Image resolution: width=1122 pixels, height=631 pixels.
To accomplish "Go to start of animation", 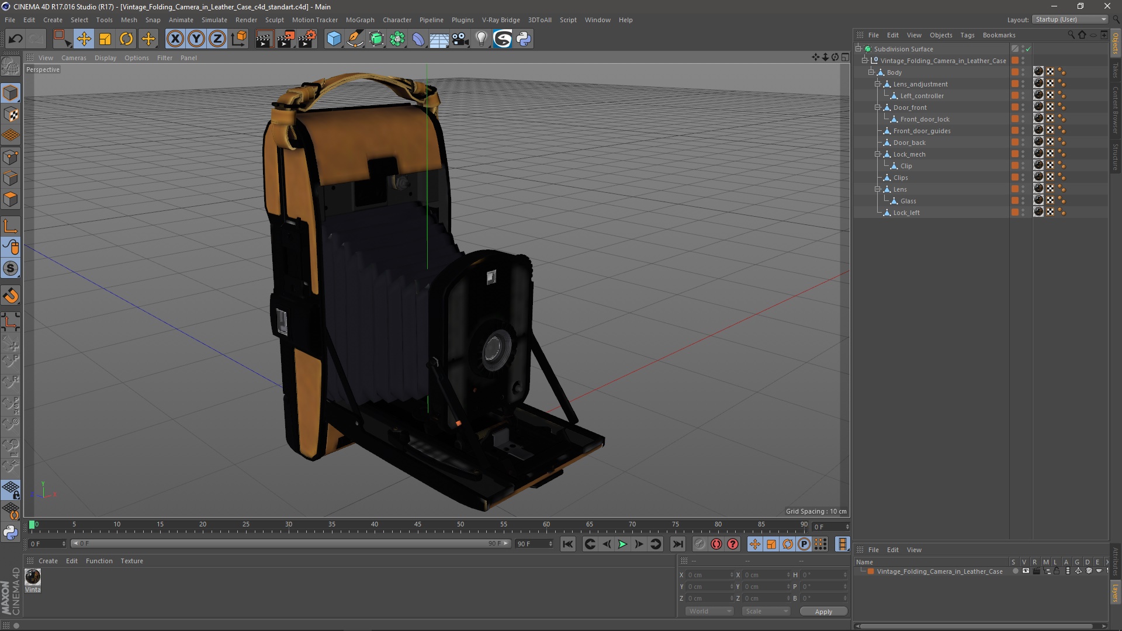I will click(568, 545).
